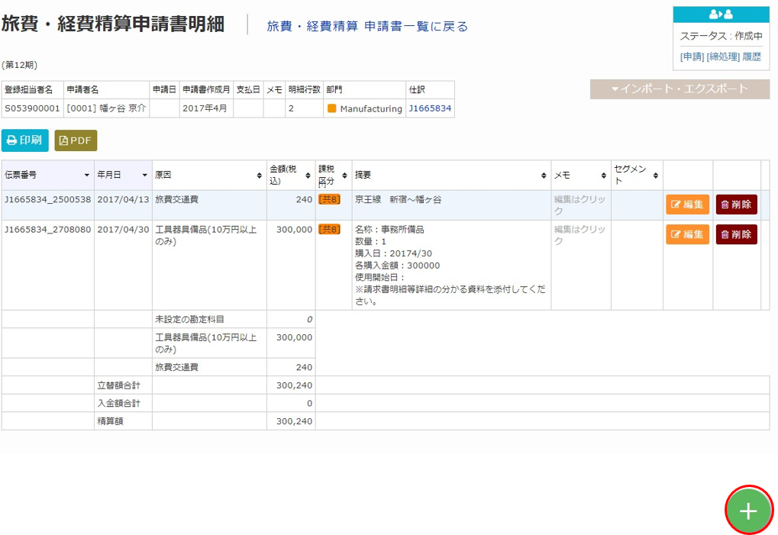Export the report with PDF button

(76, 140)
